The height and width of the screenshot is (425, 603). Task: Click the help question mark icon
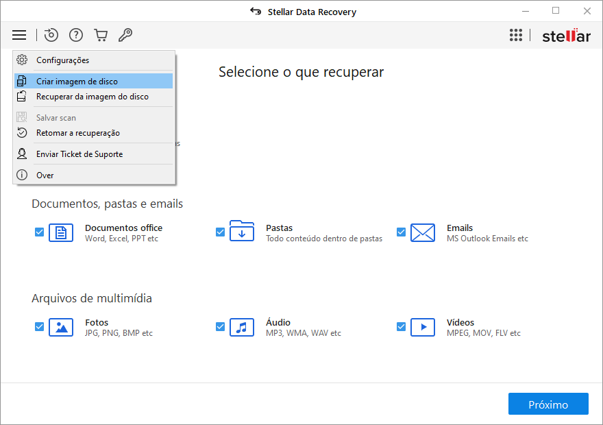(x=76, y=35)
